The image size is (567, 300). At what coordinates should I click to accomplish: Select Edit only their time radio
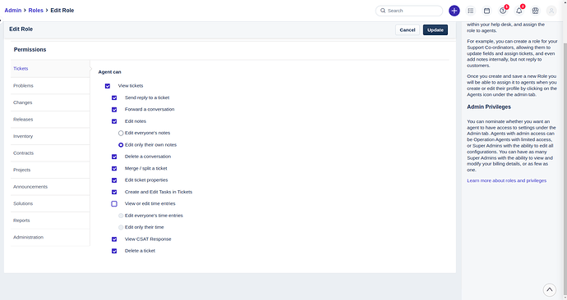pyautogui.click(x=121, y=228)
